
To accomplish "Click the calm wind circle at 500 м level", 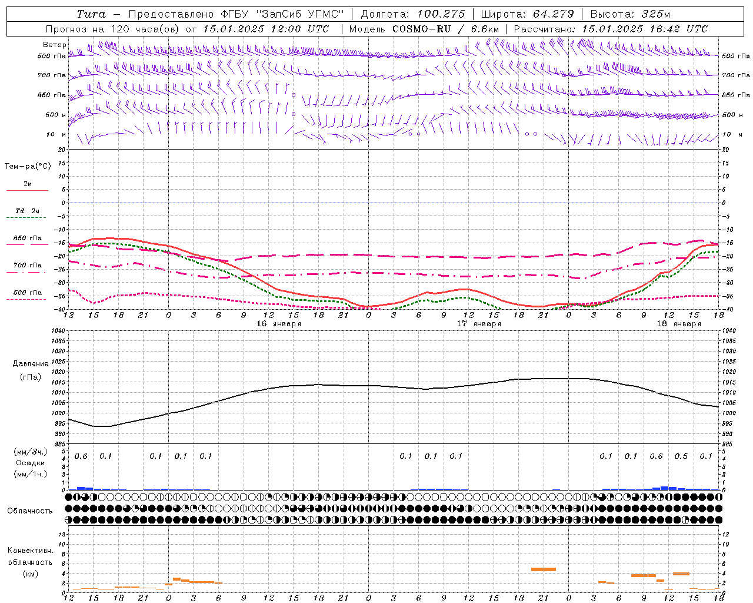I will pos(294,114).
